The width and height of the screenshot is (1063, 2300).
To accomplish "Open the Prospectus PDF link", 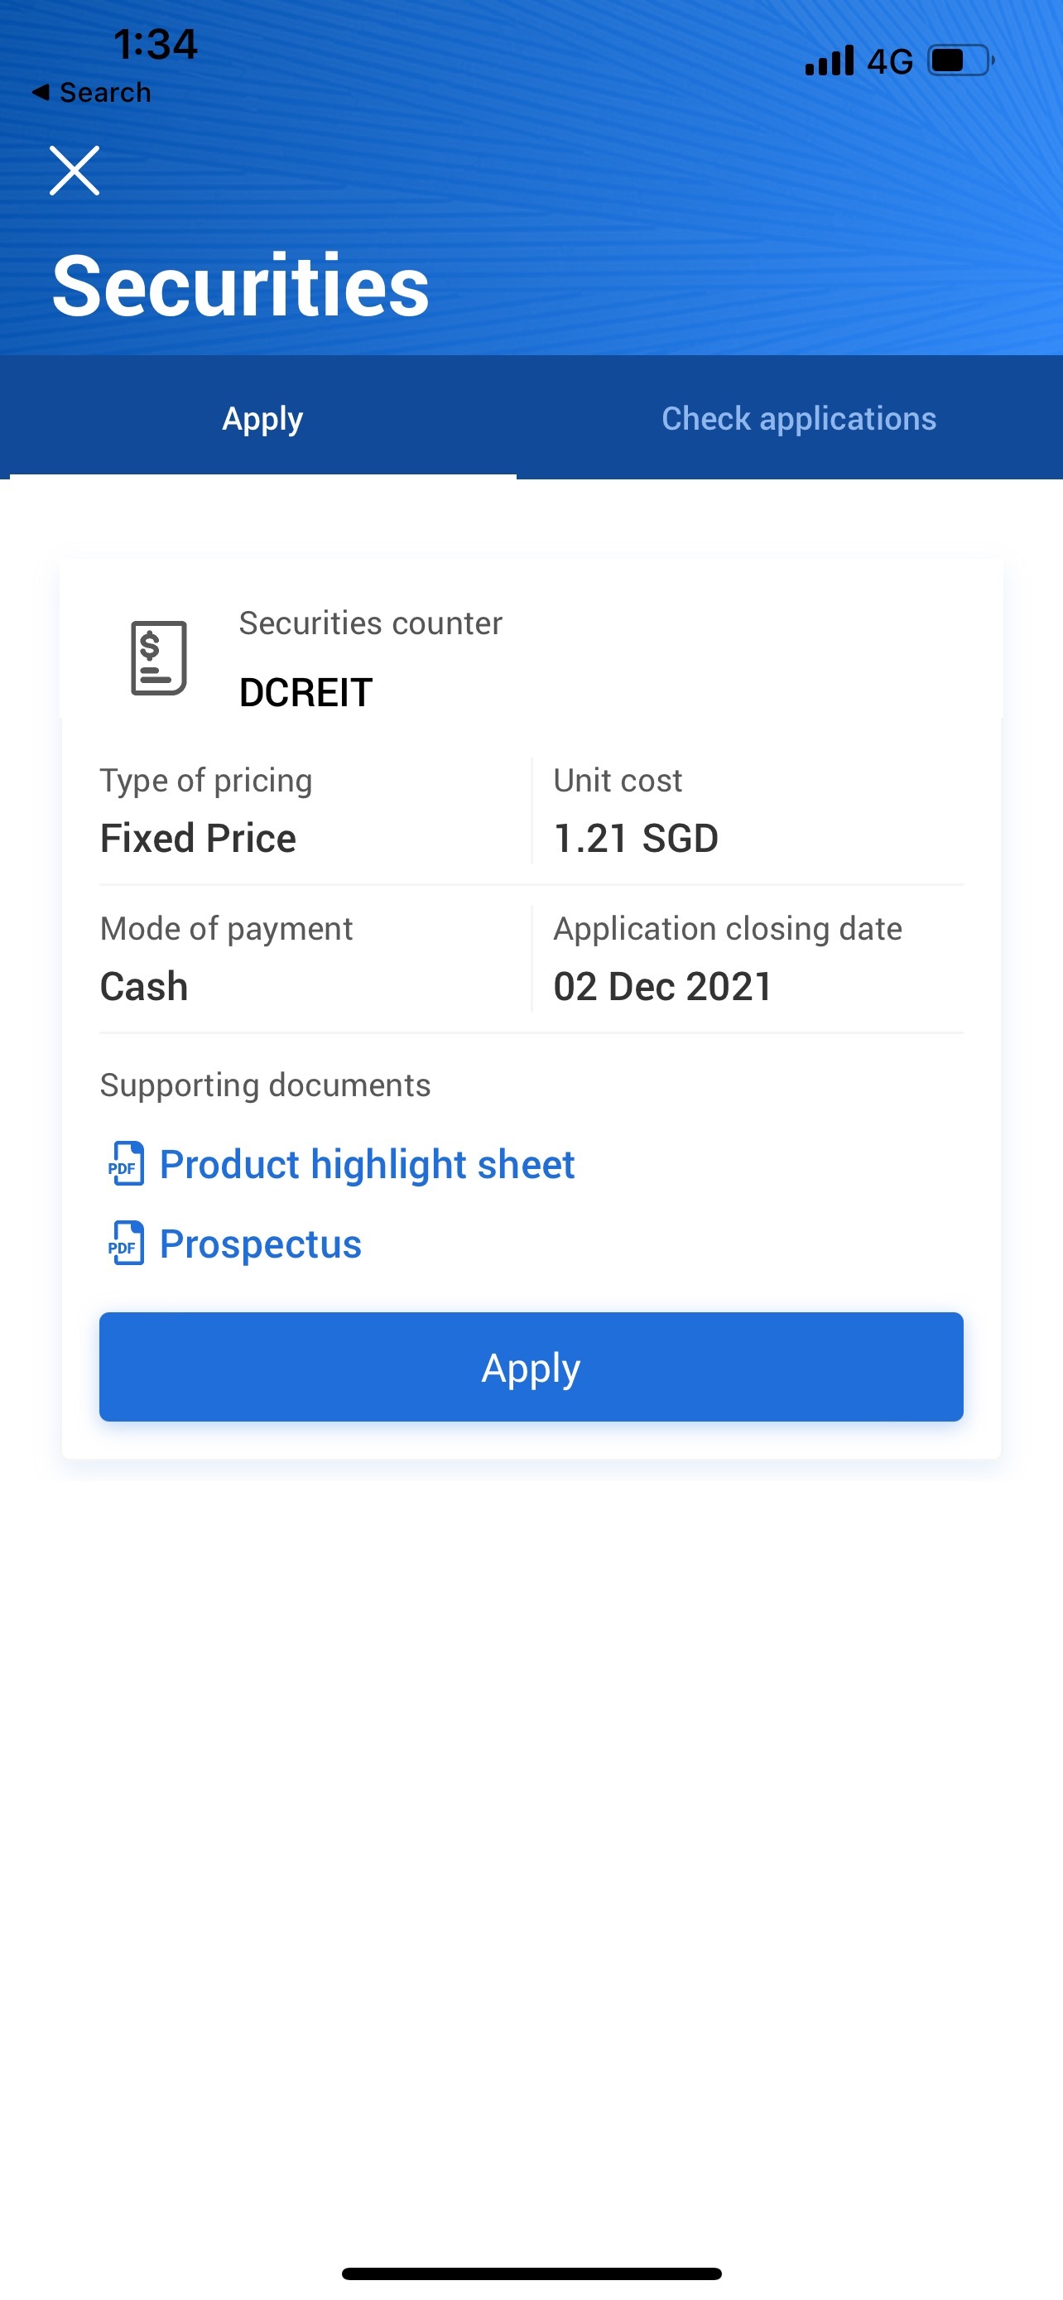I will (261, 1244).
